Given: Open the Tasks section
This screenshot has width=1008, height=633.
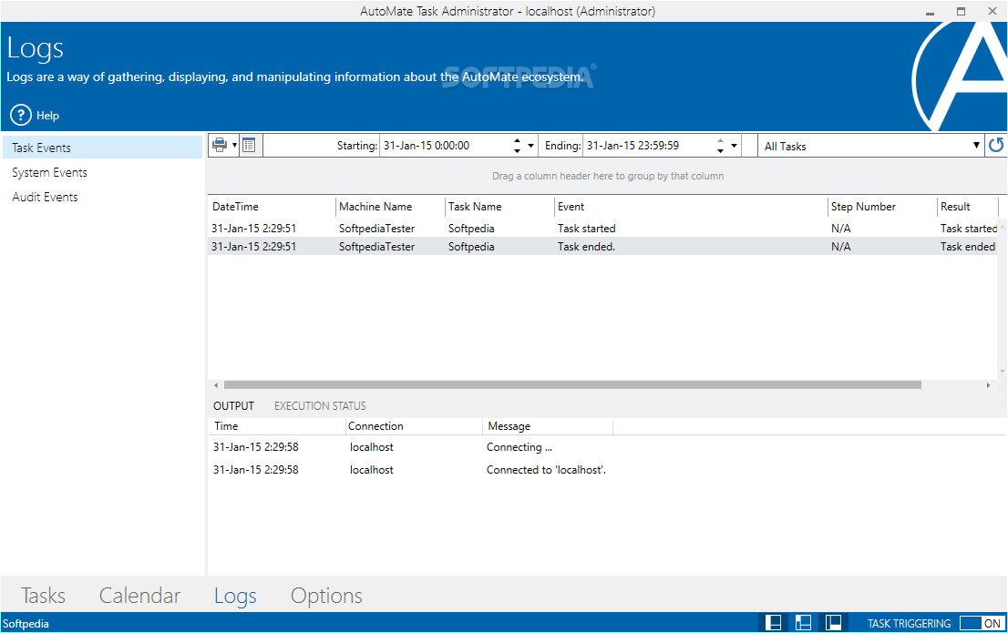Looking at the screenshot, I should [x=43, y=596].
